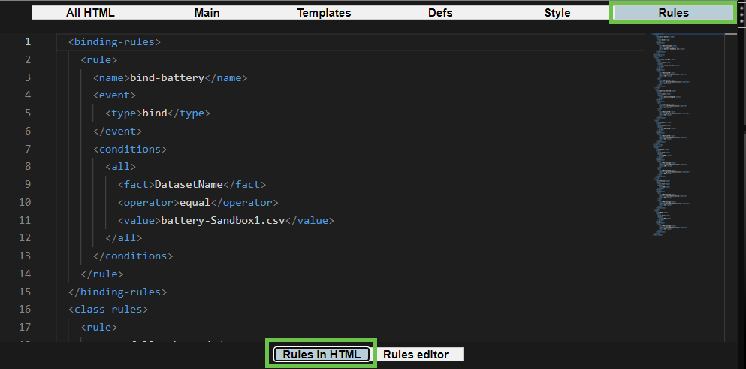Click the battery-Sandbox1.csv value
Image resolution: width=746 pixels, height=369 pixels.
tap(222, 220)
